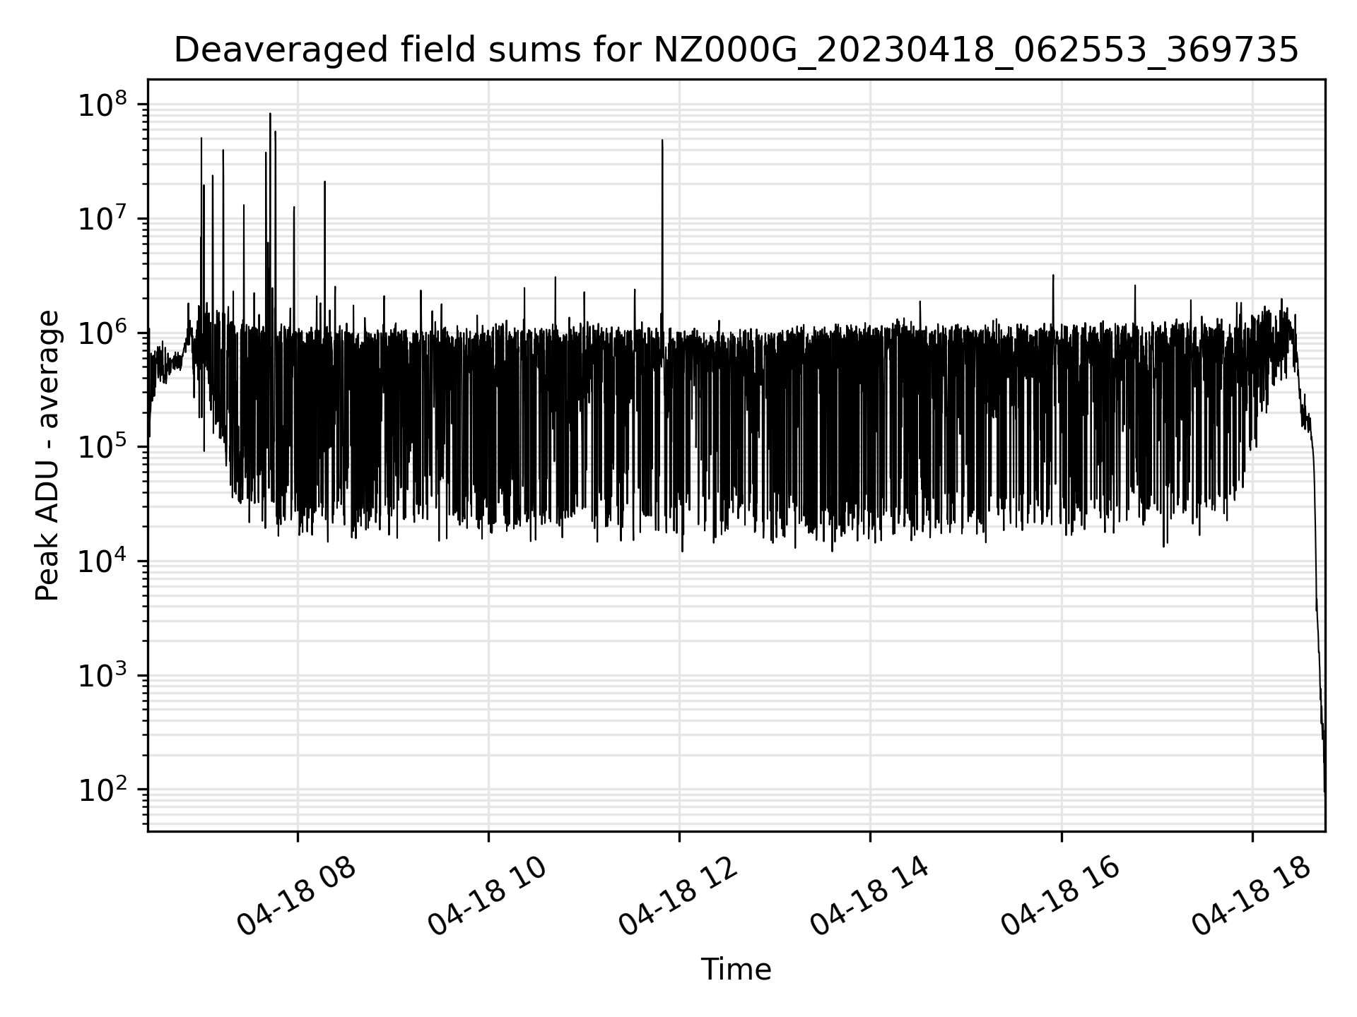Image resolution: width=1357 pixels, height=1017 pixels.
Task: Click the y tick label 10^2
Action: [x=104, y=790]
